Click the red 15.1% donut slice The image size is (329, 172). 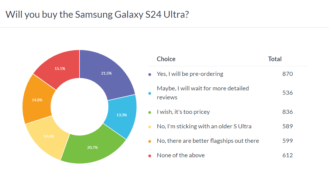coord(60,69)
